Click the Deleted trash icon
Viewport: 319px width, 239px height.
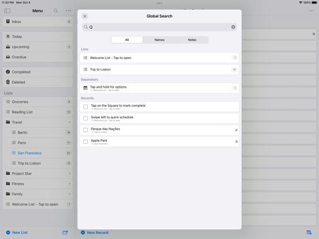pyautogui.click(x=8, y=82)
